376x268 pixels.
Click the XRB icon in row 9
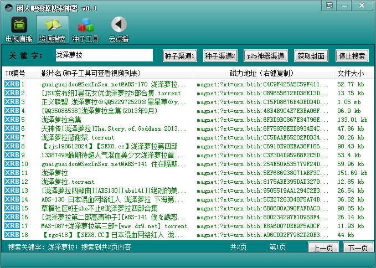[x=12, y=155]
